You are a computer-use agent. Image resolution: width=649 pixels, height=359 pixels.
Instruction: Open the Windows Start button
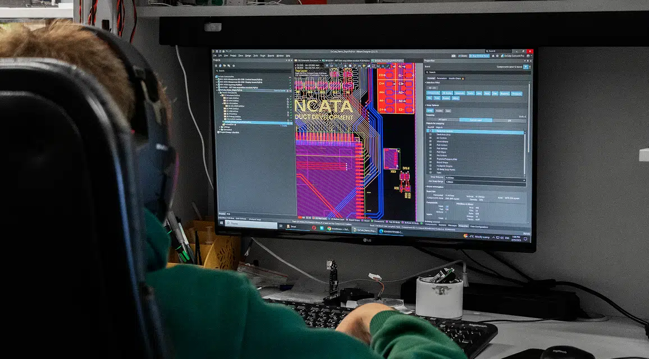point(221,223)
